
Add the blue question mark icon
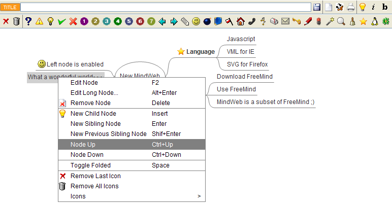28,21
